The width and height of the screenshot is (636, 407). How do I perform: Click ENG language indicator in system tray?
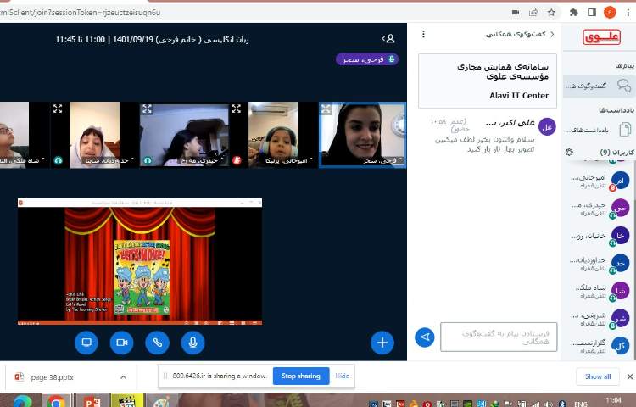click(x=580, y=404)
